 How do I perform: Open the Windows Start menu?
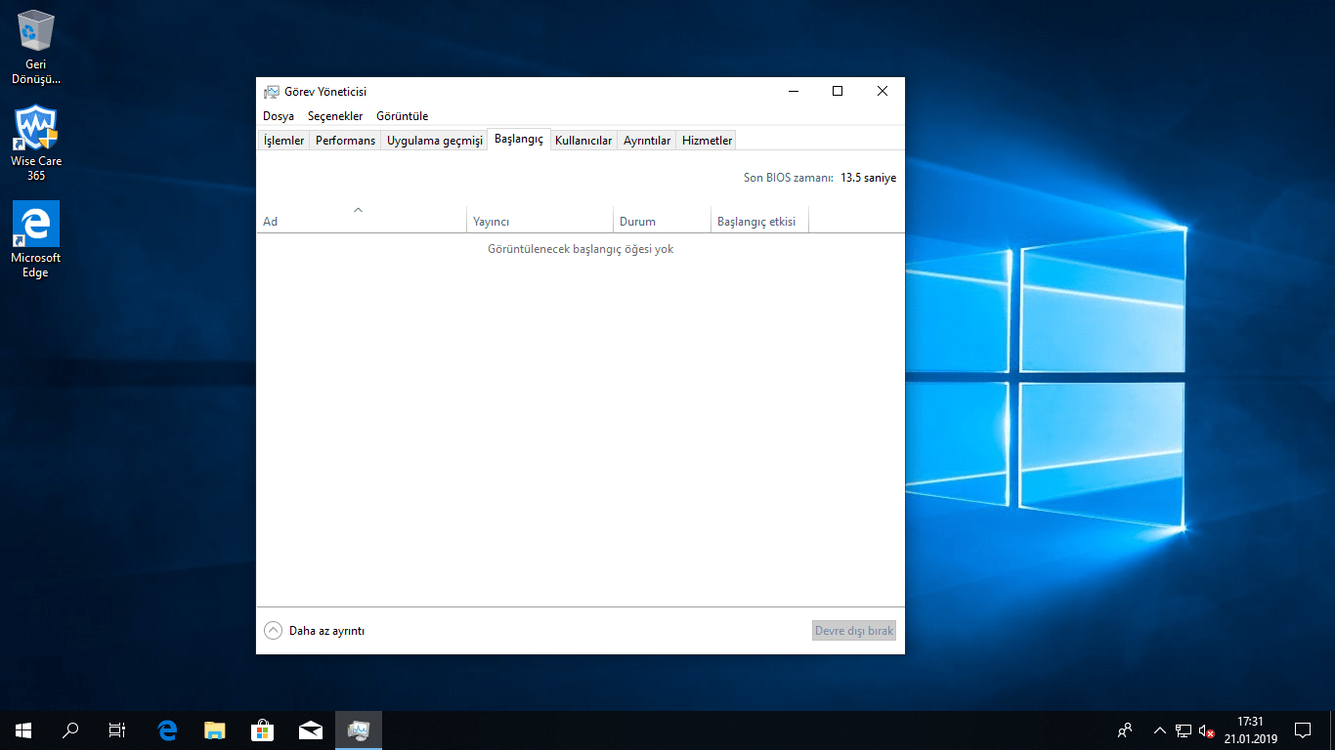(x=23, y=730)
